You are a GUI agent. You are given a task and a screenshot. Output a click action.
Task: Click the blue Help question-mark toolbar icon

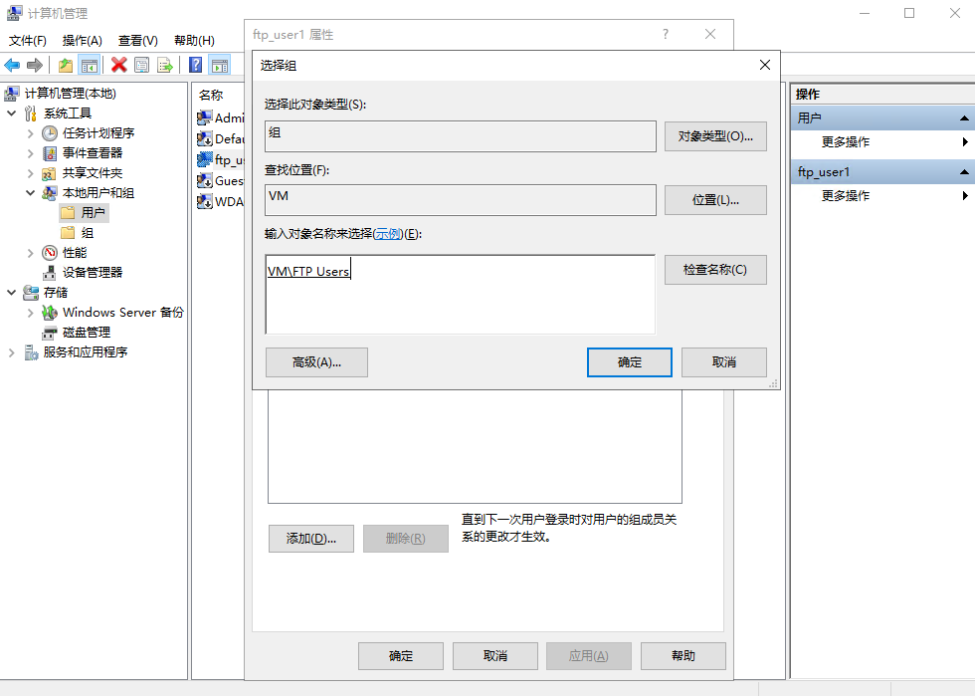[194, 65]
